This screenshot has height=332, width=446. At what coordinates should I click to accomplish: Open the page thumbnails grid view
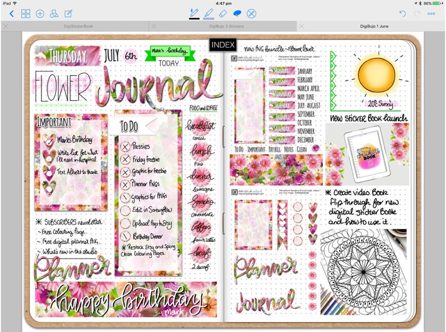pyautogui.click(x=26, y=13)
